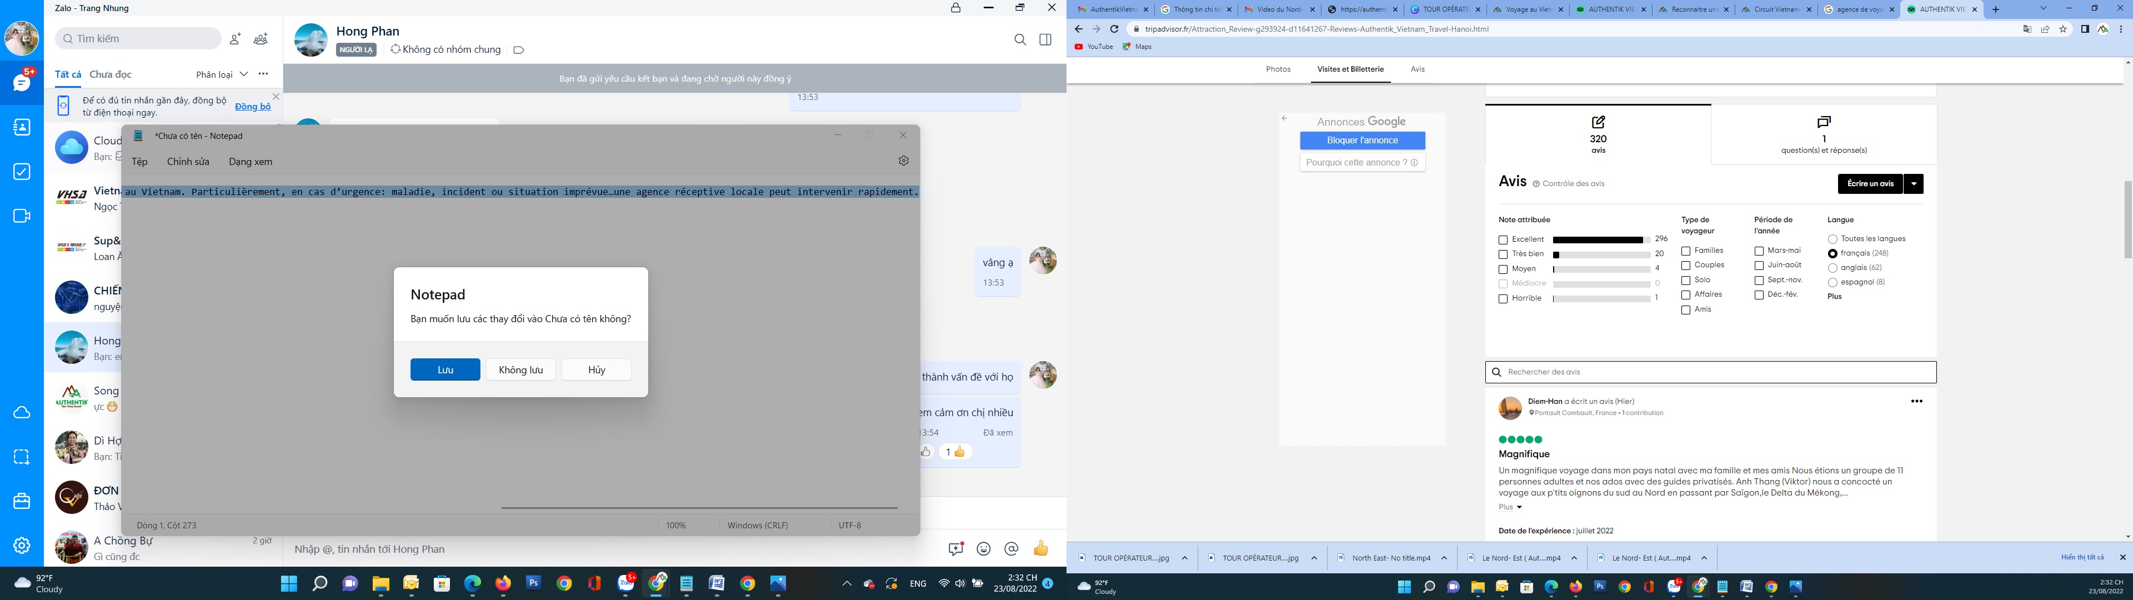This screenshot has height=600, width=2133.
Task: Click @ mention icon in Zalo input bar
Action: pos(1011,549)
